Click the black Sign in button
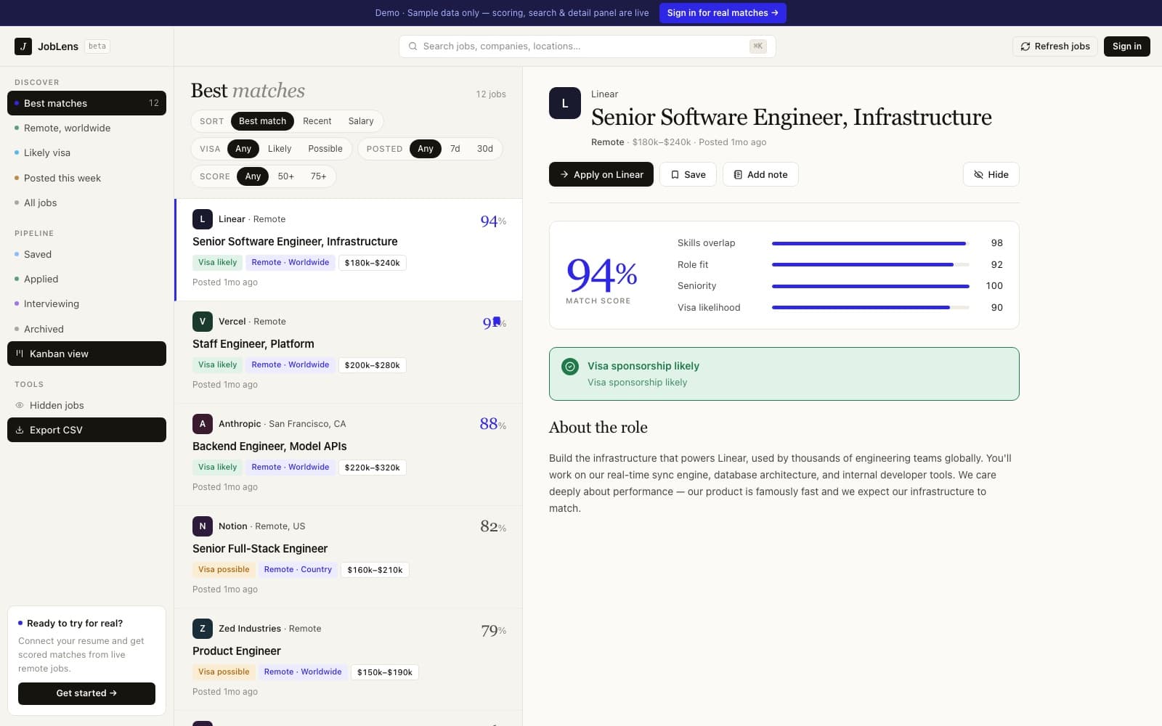1162x726 pixels. click(x=1126, y=46)
